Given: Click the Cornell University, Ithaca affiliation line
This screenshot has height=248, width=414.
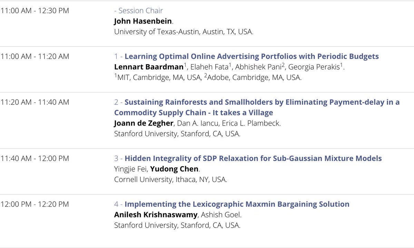Looking at the screenshot, I should (x=171, y=180).
